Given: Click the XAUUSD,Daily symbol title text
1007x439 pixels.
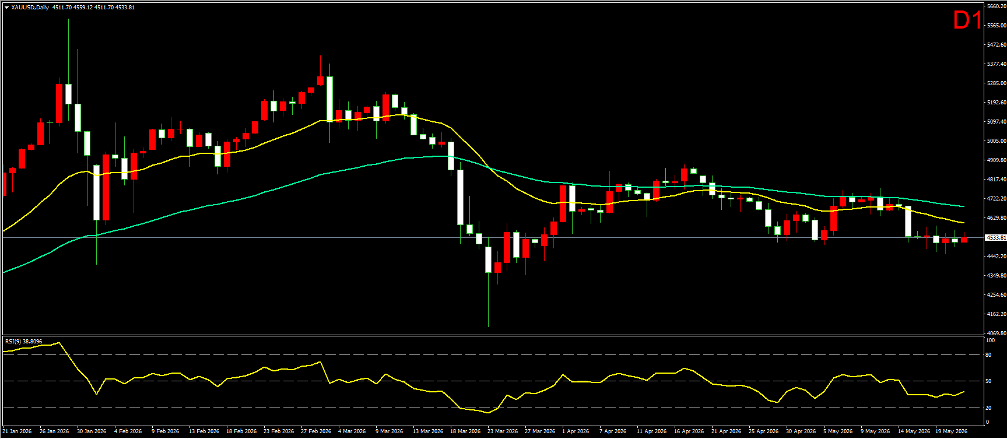Looking at the screenshot, I should tap(30, 8).
